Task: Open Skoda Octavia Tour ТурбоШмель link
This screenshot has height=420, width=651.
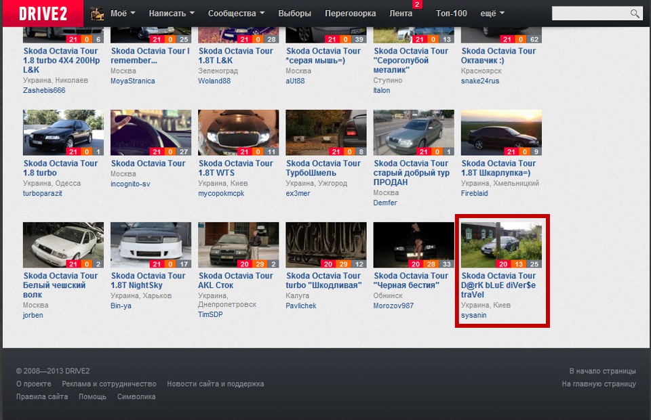Action: click(323, 168)
